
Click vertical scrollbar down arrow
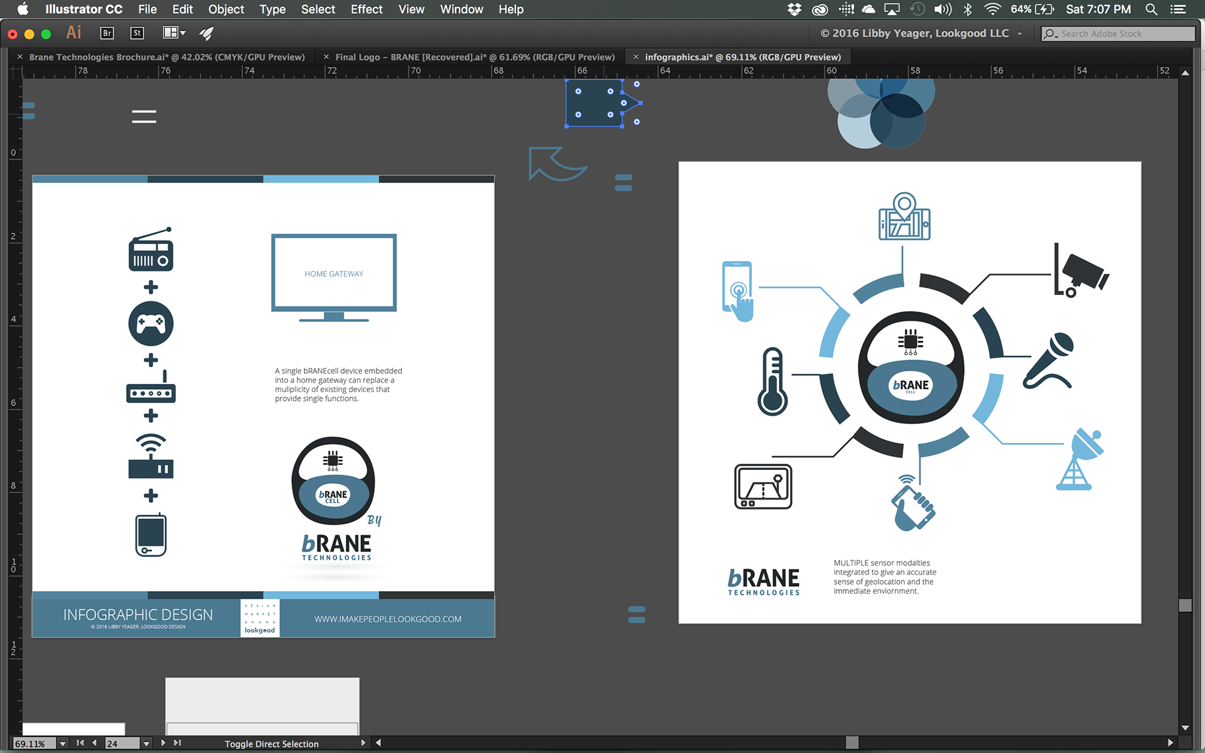pyautogui.click(x=1185, y=728)
